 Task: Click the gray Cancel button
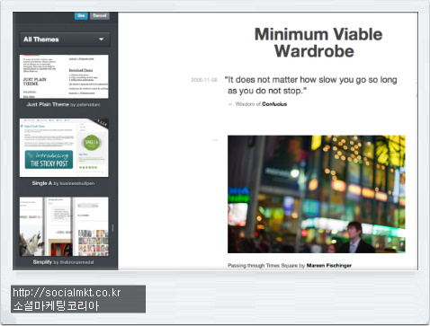click(100, 15)
